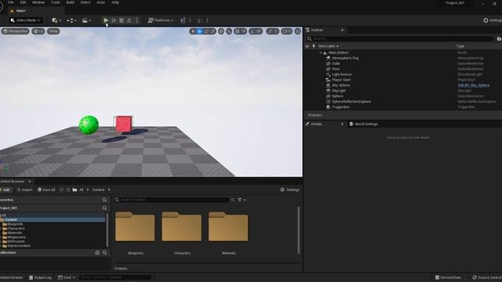The width and height of the screenshot is (502, 282).
Task: Click the Skip/Advance frame button in toolbar
Action: pyautogui.click(x=114, y=20)
